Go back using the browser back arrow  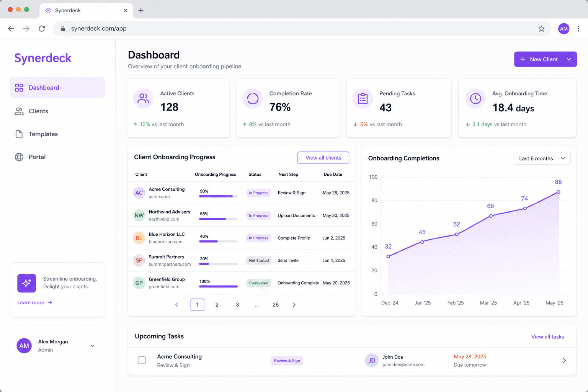11,29
